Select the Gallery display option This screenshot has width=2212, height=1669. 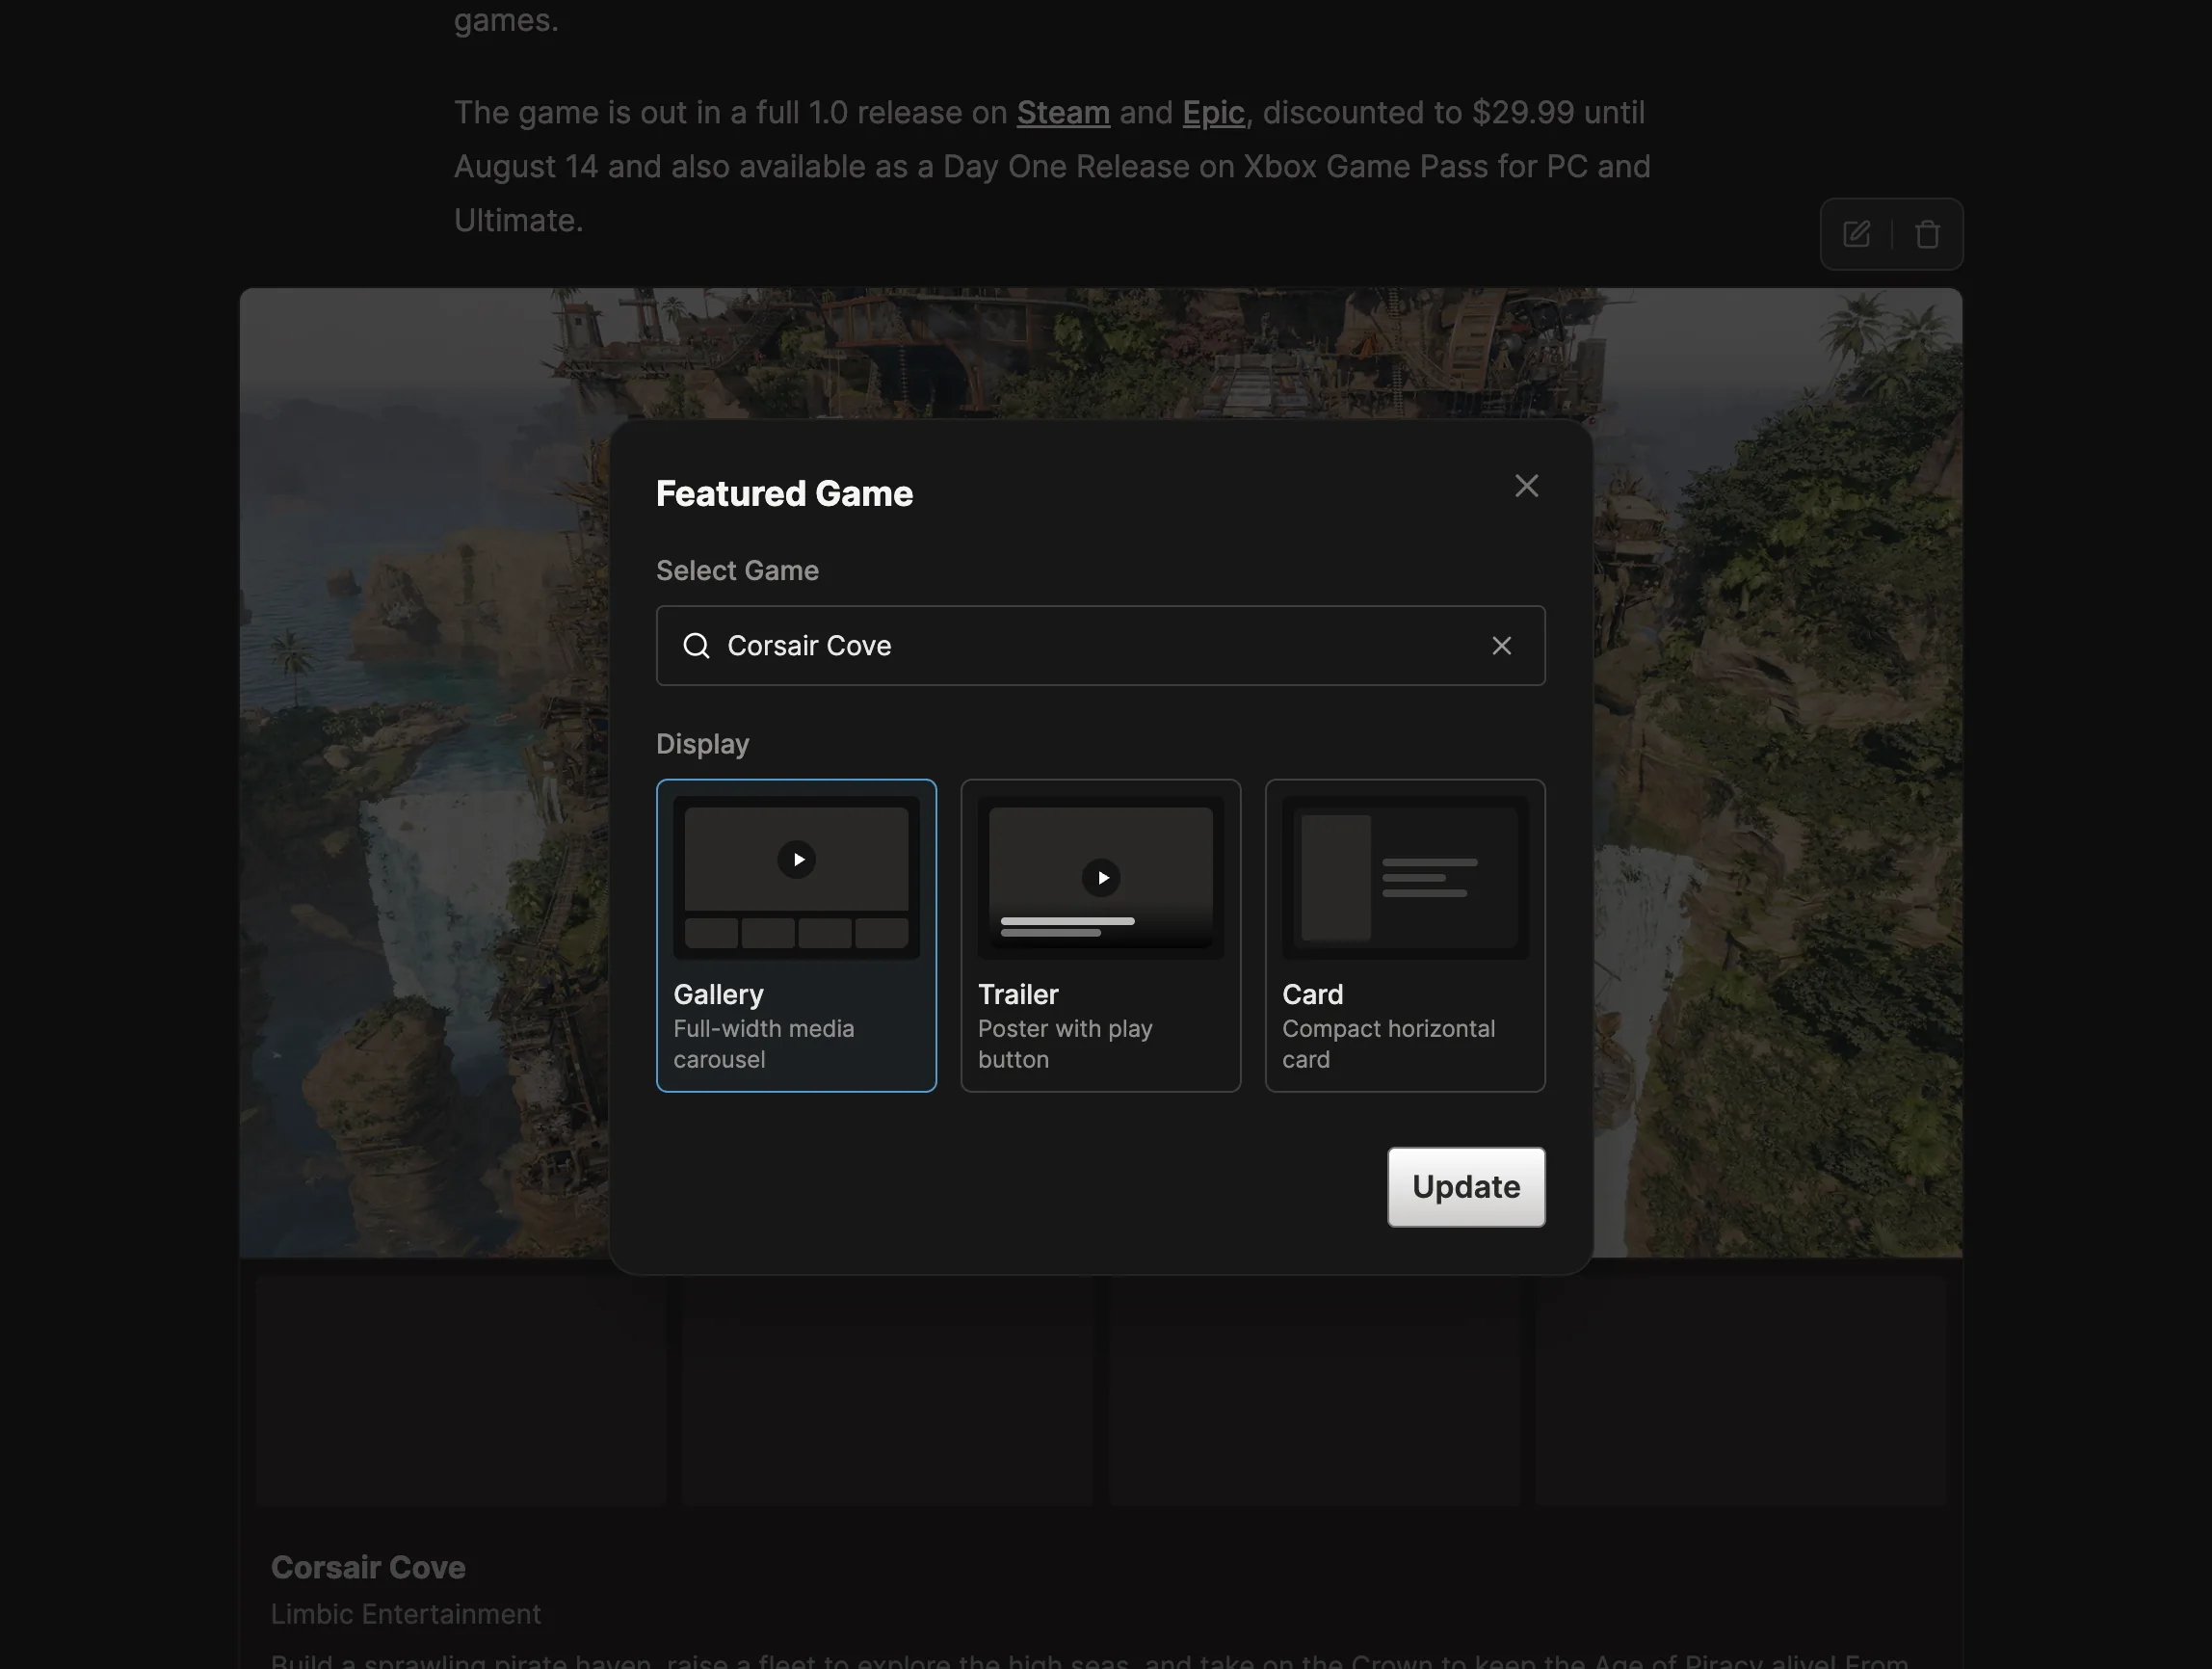pos(796,935)
